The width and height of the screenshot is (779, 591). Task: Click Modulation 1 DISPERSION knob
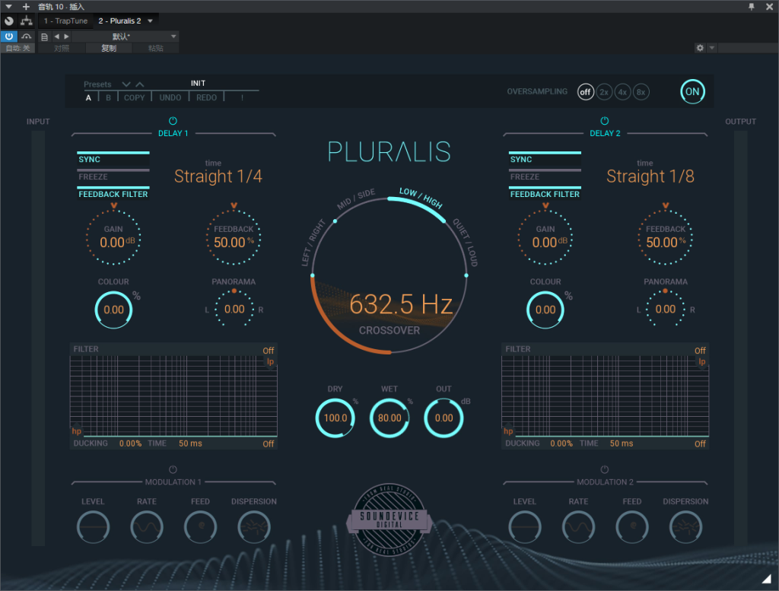tap(254, 527)
